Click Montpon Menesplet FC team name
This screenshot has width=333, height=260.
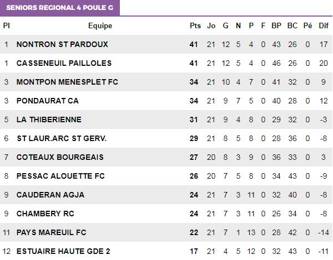[67, 82]
